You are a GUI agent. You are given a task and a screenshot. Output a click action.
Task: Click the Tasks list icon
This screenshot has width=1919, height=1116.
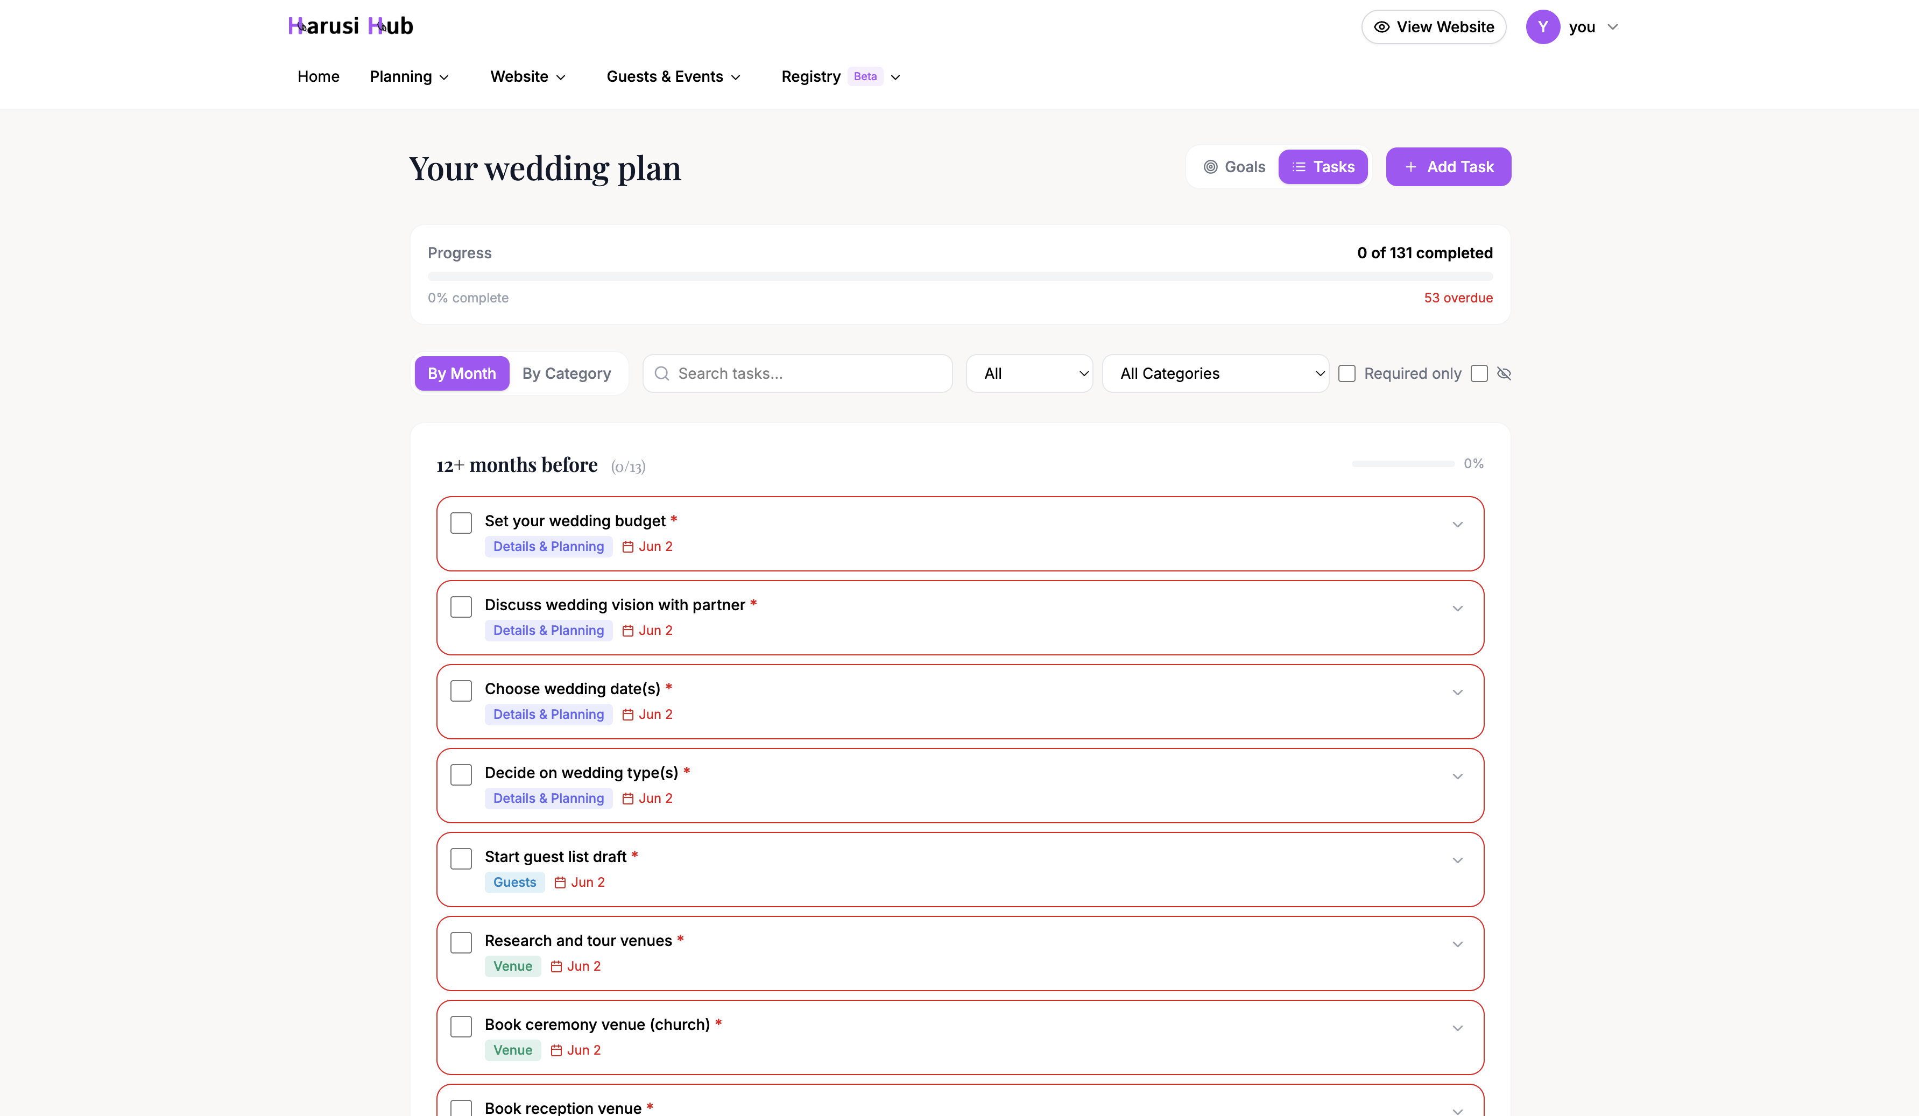[1297, 167]
